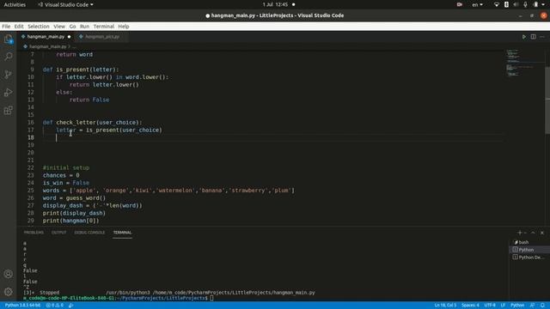The image size is (550, 309).
Task: Click the 'check_letter' function name
Action: pyautogui.click(x=76, y=122)
